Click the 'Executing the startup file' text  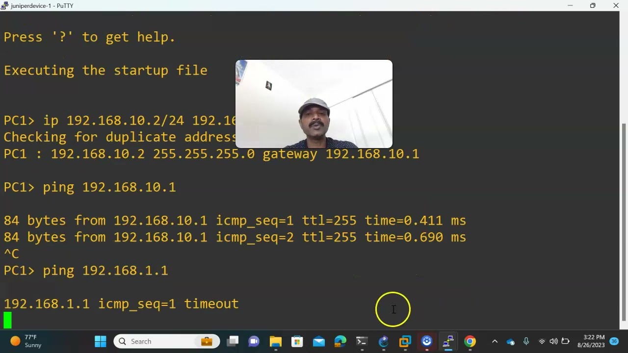tap(105, 71)
